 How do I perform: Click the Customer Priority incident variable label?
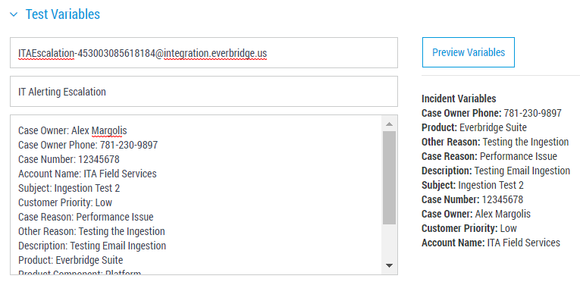coord(459,228)
